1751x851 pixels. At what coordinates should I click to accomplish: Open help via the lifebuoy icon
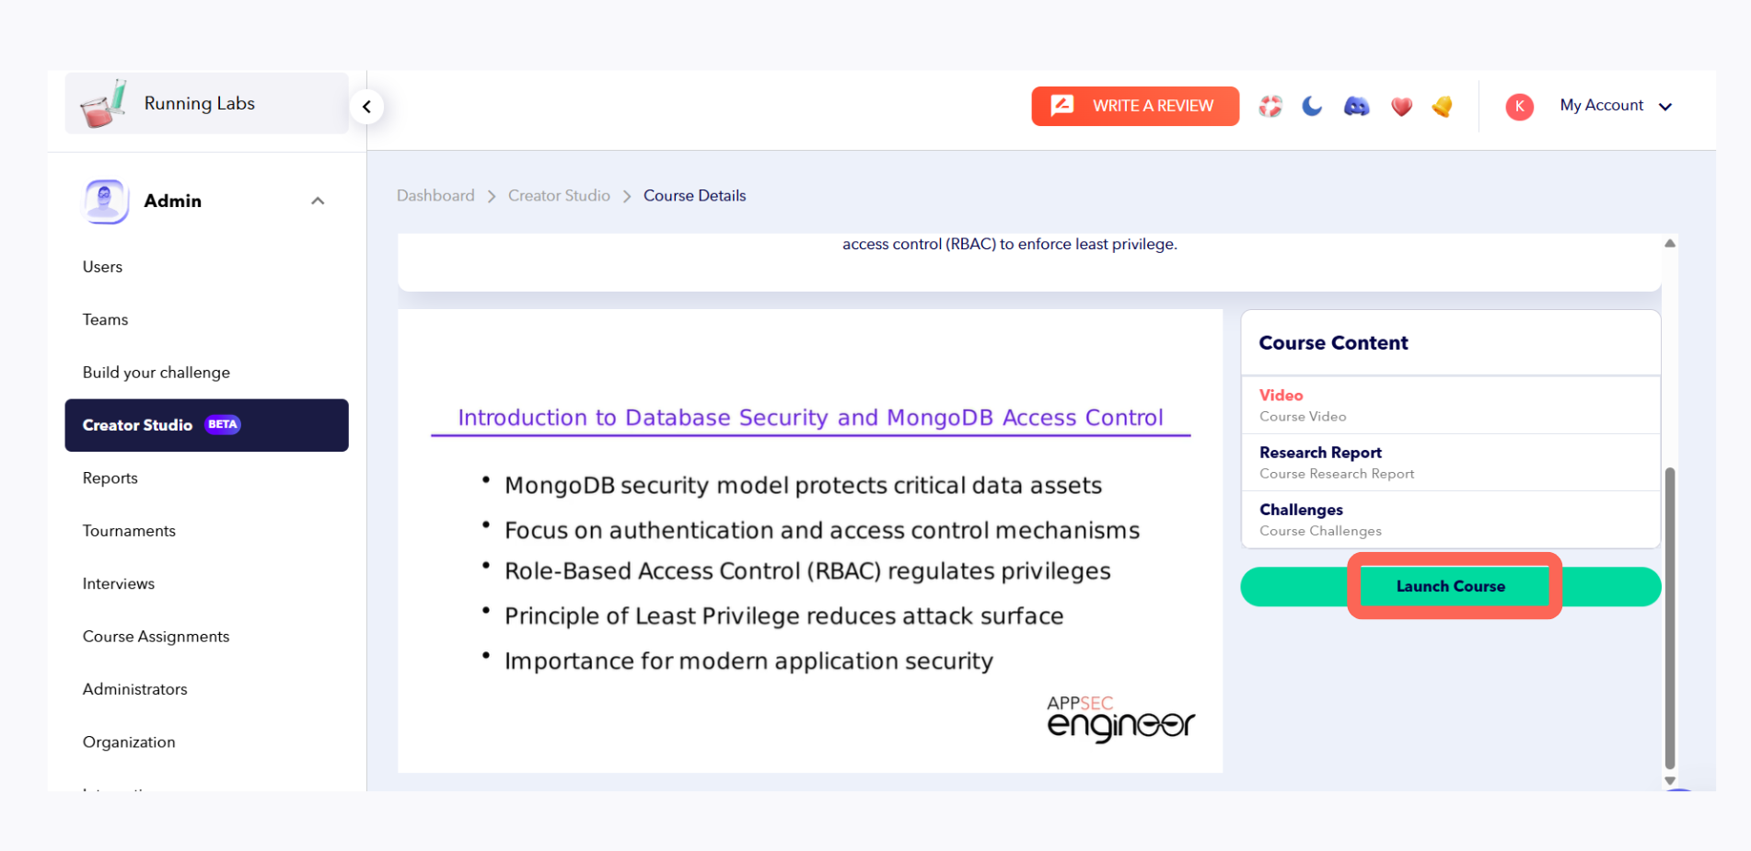(x=1270, y=107)
